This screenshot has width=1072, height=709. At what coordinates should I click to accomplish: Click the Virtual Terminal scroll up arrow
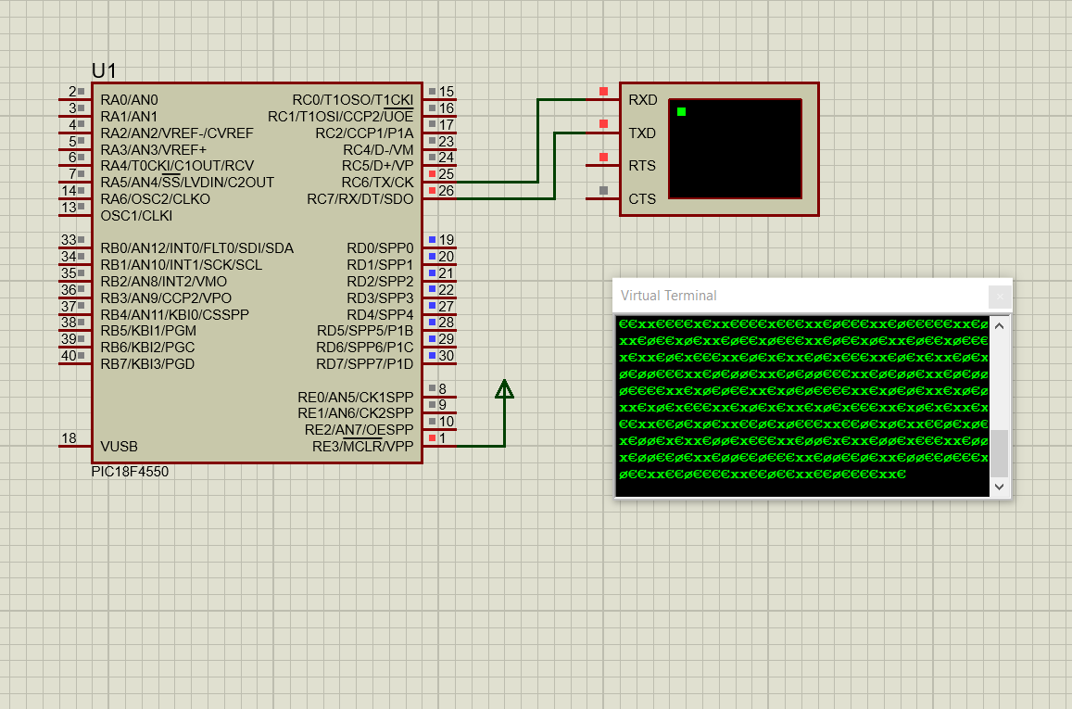point(1000,326)
